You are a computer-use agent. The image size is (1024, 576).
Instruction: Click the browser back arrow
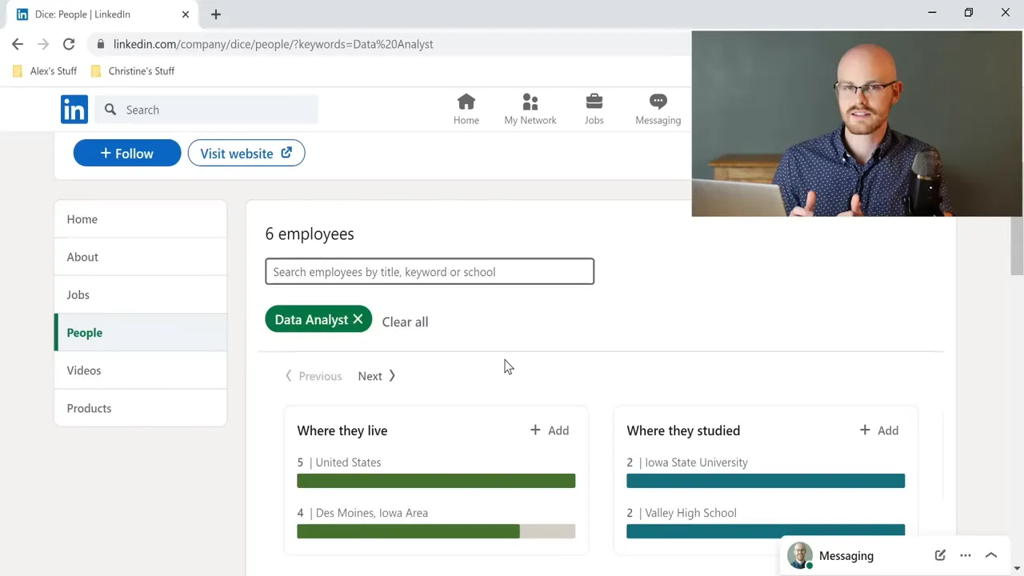[x=18, y=44]
